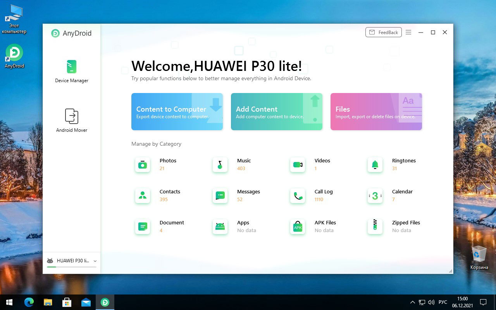This screenshot has width=496, height=310.
Task: Click the window resize grip corner
Action: point(451,271)
